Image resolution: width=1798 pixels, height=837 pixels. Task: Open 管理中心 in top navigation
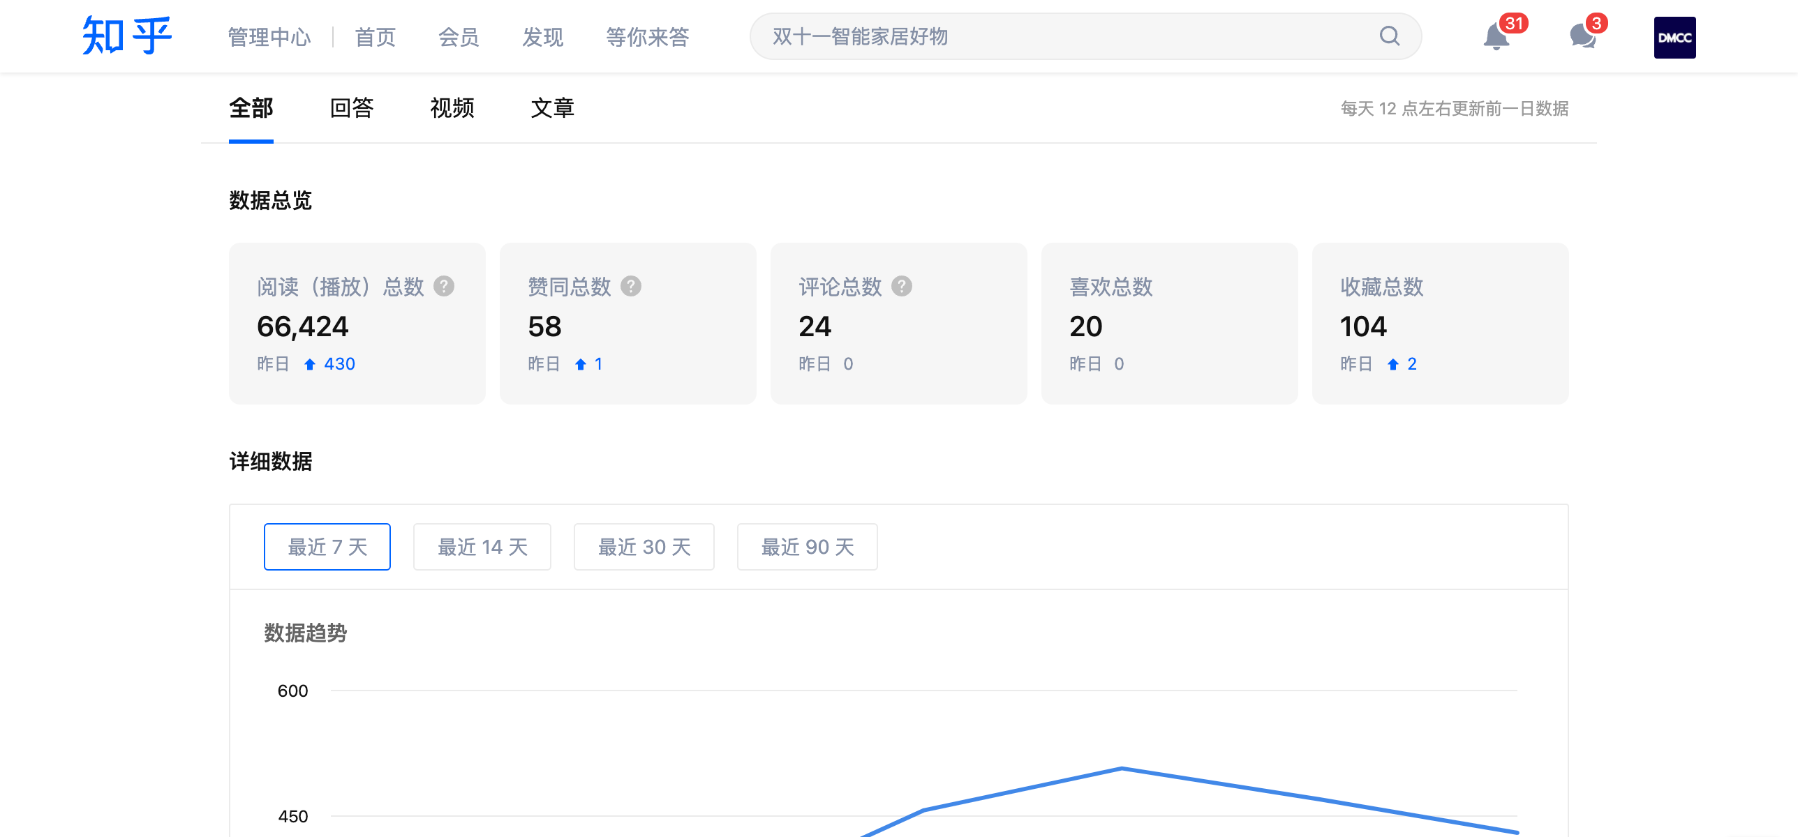coord(269,37)
